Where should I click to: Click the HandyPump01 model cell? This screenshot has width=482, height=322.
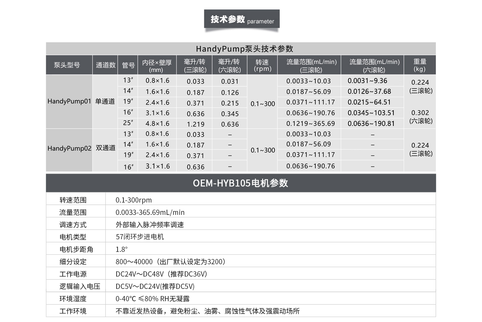tap(69, 101)
